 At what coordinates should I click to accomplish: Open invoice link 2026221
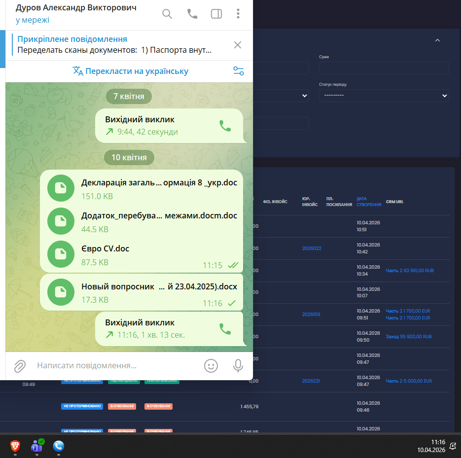tap(311, 381)
